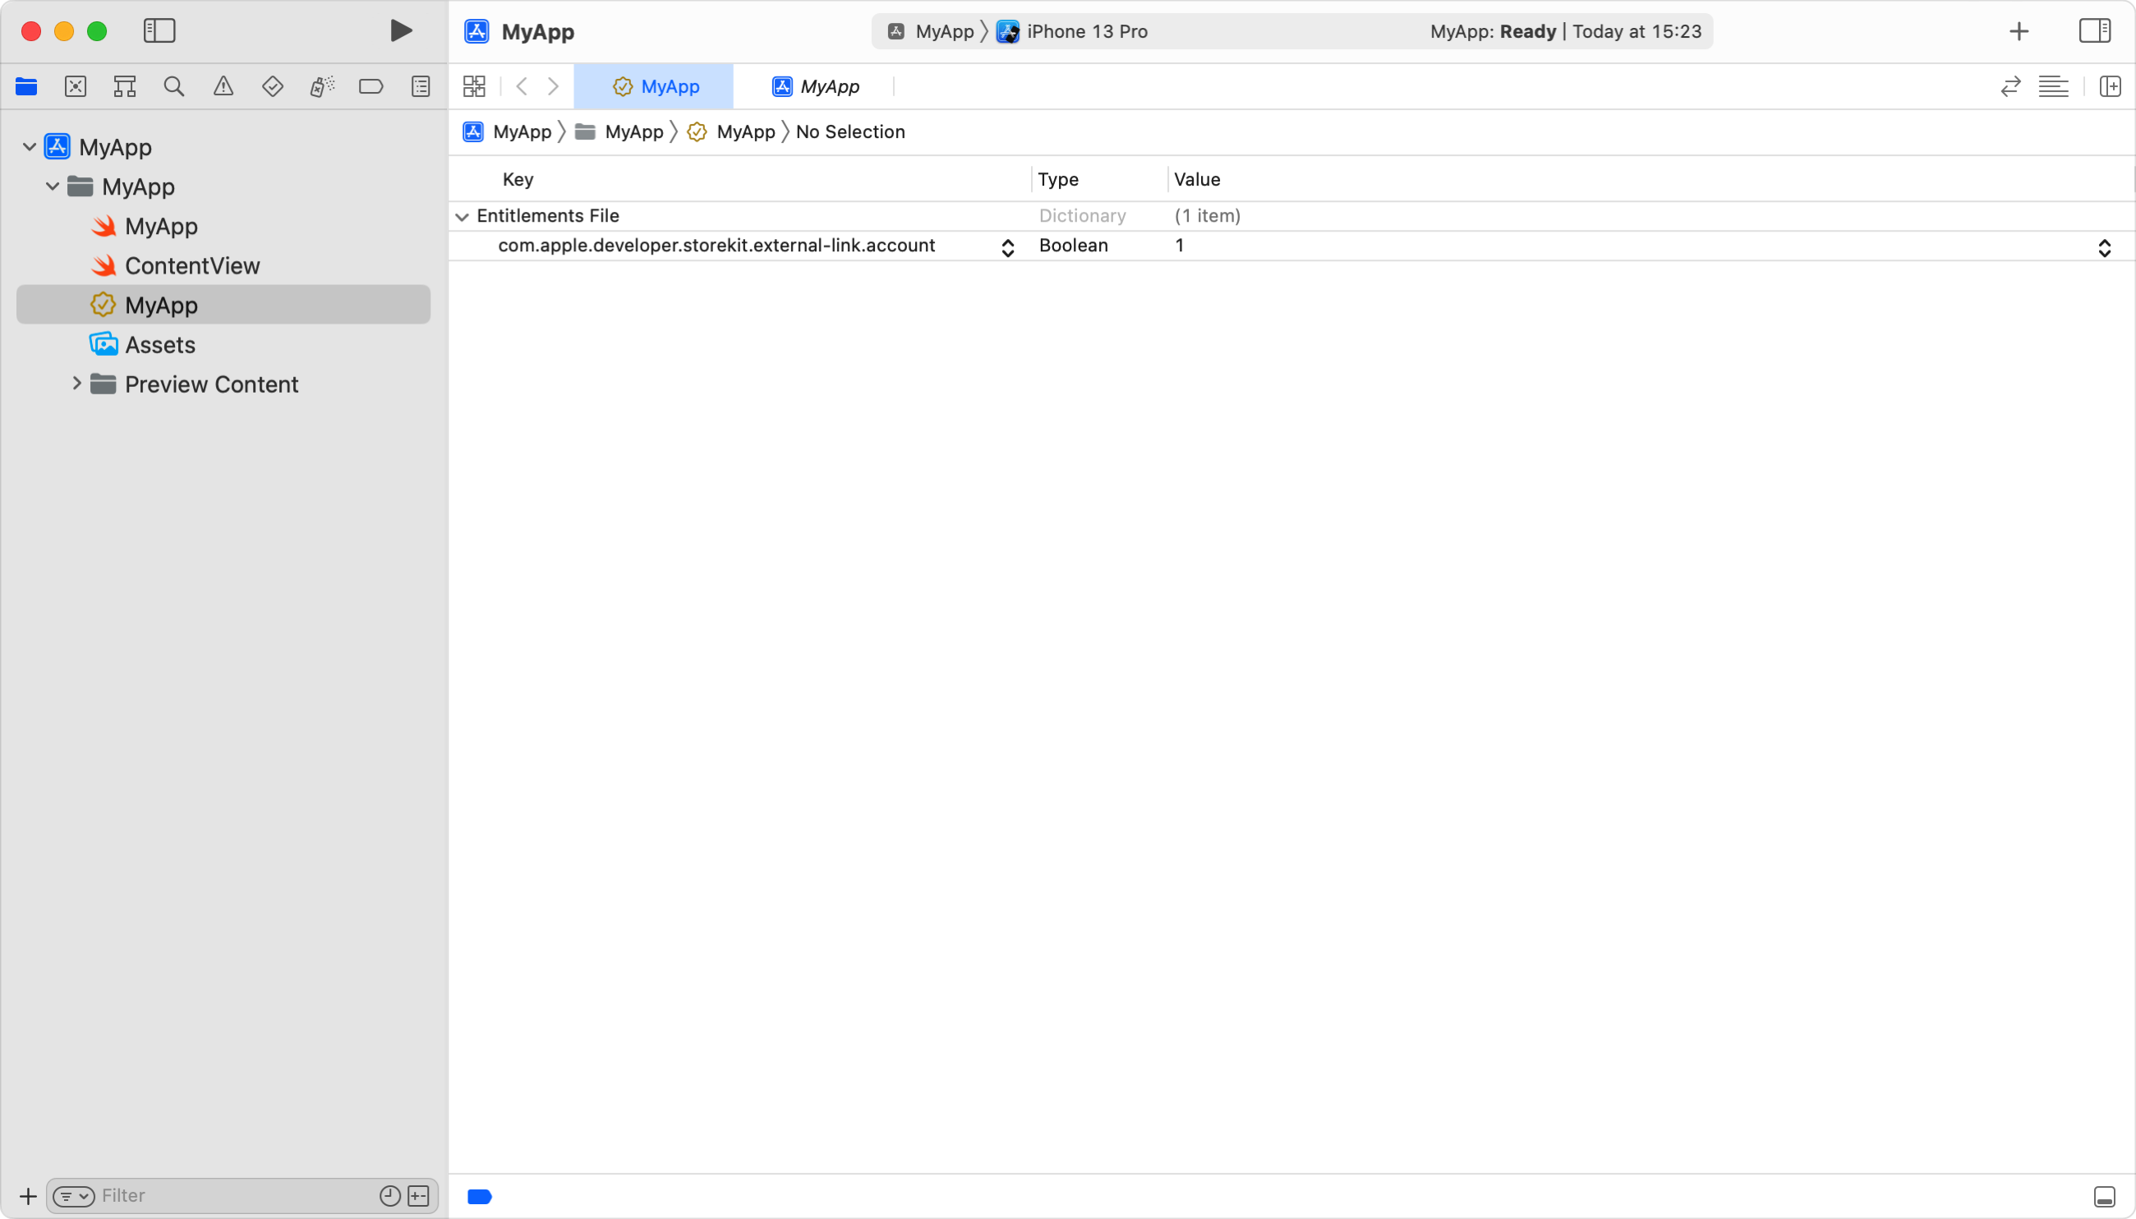Select the MyApp entitlements tab
Screen dimensions: 2136x1219
pos(657,85)
